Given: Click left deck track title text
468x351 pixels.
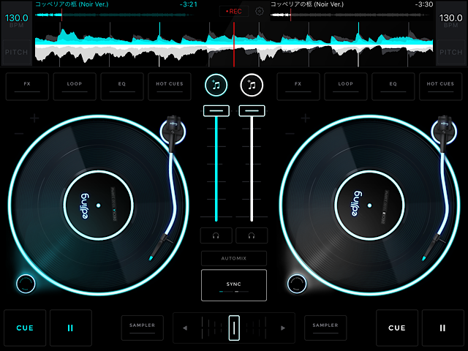Looking at the screenshot, I should (72, 4).
